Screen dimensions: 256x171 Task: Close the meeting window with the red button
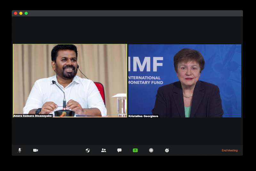[x=16, y=13]
